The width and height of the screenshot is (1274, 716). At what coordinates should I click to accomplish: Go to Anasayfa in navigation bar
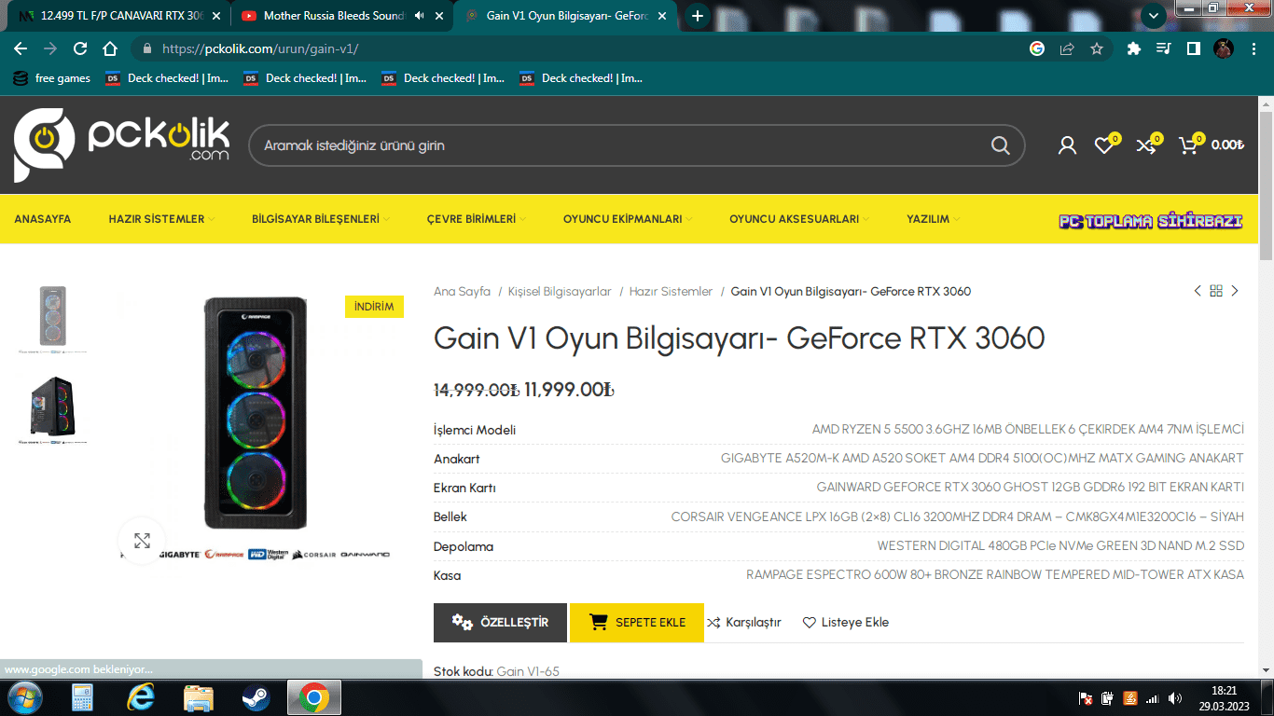pos(42,219)
